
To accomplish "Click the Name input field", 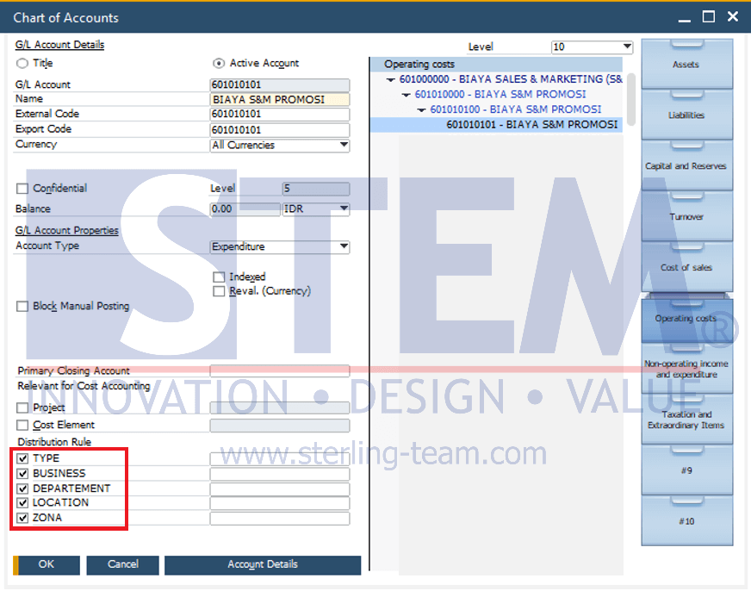I will tap(280, 99).
